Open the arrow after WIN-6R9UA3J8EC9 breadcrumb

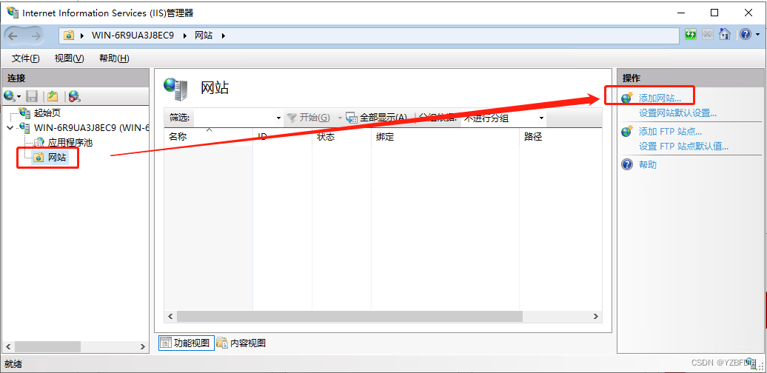coord(184,36)
